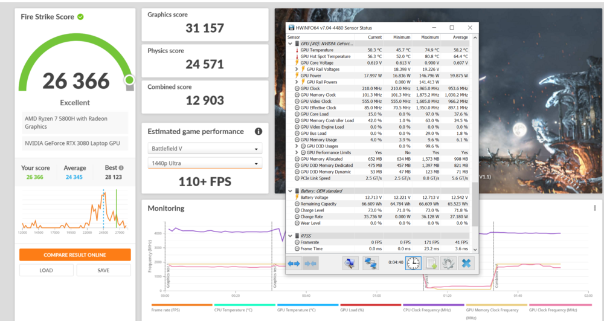Click the shrink sensor columns arrows icon
Viewport: 604px width, 321px height.
coord(311,263)
